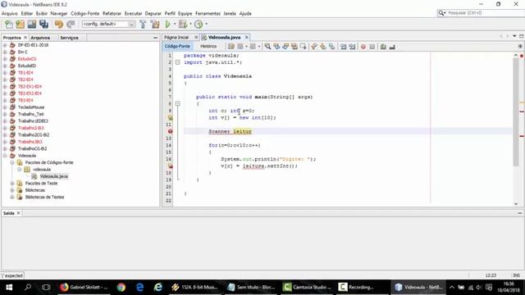The width and height of the screenshot is (525, 295).
Task: Select the TecladoMouse project
Action: pyautogui.click(x=31, y=107)
